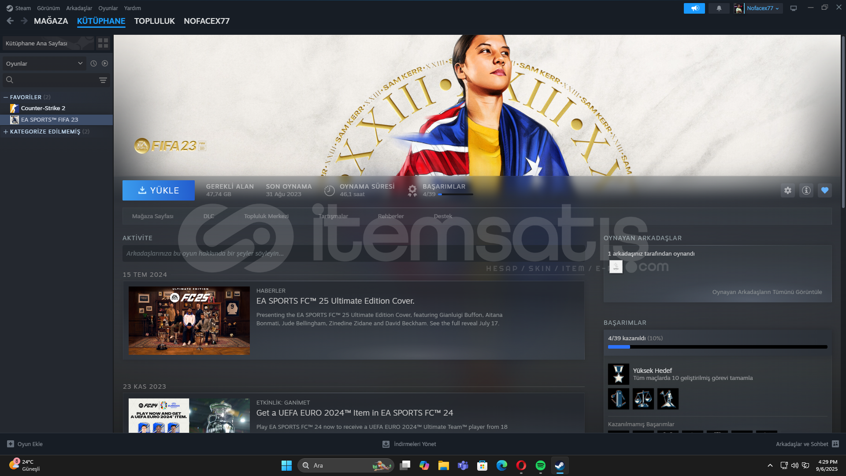
Task: Click the Oyun Ekle plus icon
Action: [11, 444]
